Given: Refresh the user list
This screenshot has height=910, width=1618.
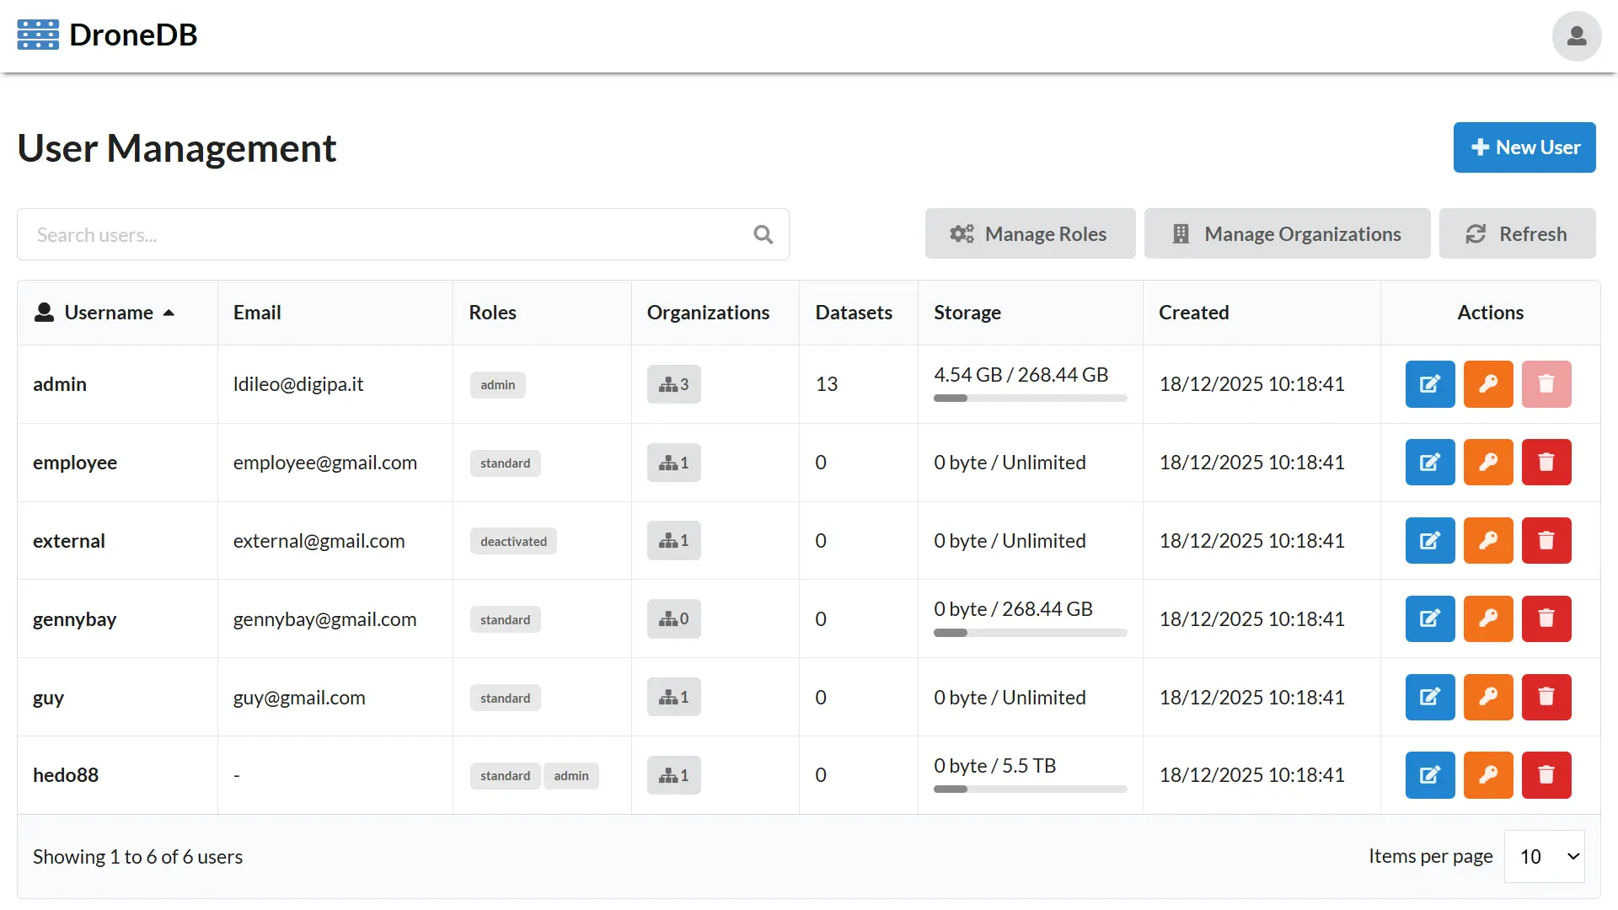Looking at the screenshot, I should (1517, 233).
